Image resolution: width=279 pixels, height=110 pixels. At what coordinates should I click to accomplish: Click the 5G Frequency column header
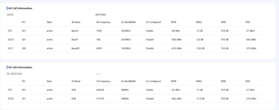pos(103,81)
